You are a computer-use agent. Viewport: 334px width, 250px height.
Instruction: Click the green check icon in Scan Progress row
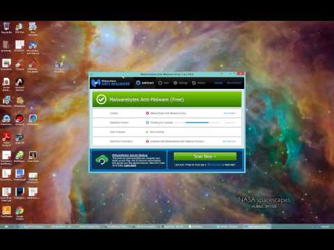[147, 132]
